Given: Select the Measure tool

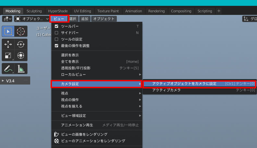Looking at the screenshot, I should pyautogui.click(x=21, y=69).
